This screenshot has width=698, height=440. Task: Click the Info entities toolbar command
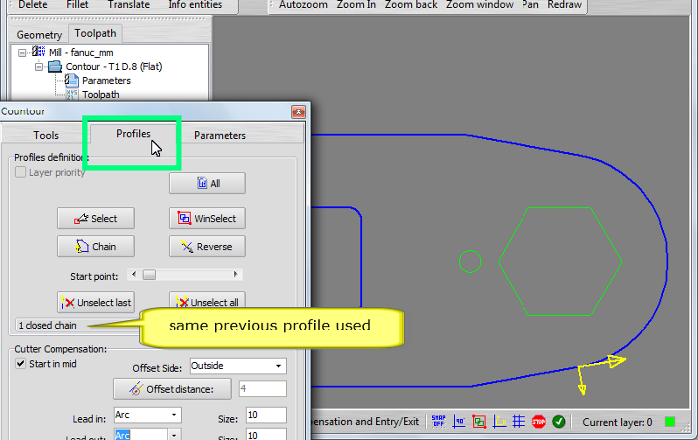click(x=195, y=5)
